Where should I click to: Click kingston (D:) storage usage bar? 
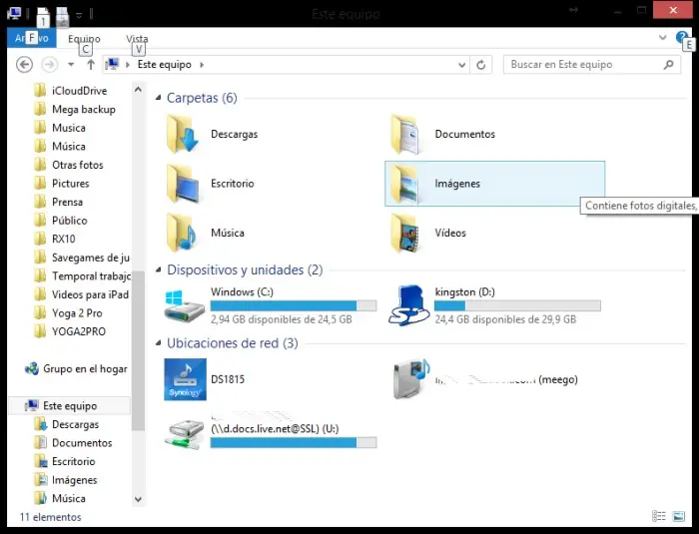click(517, 305)
